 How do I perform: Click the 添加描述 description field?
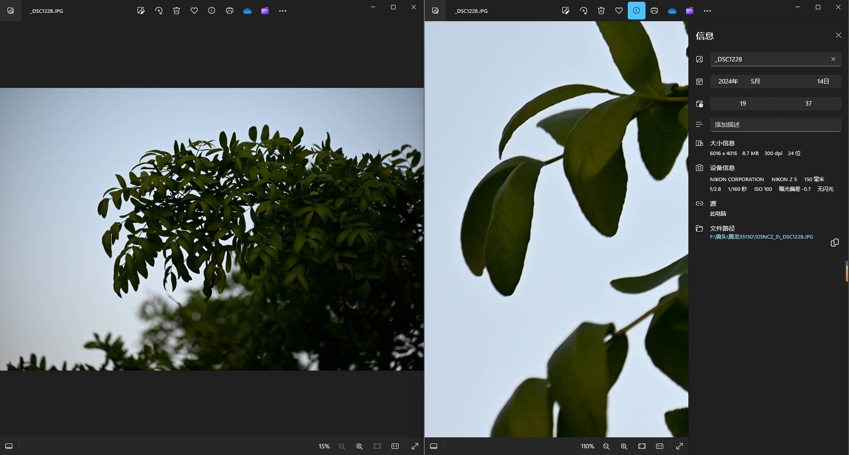(775, 125)
